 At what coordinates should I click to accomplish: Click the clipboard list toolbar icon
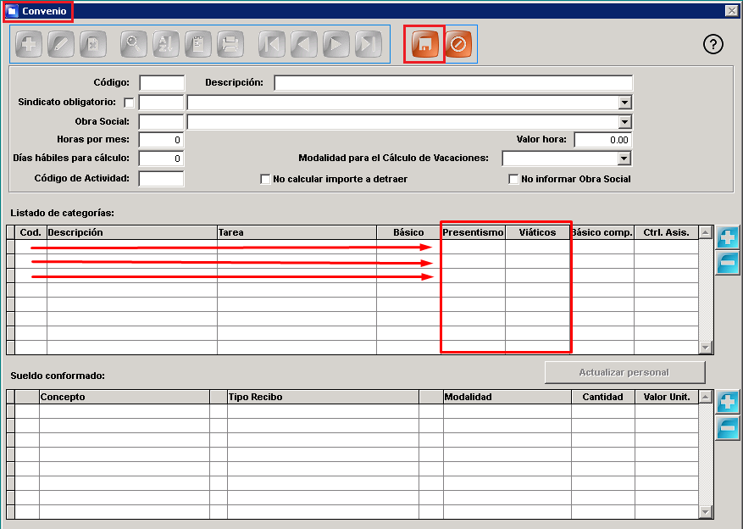198,45
